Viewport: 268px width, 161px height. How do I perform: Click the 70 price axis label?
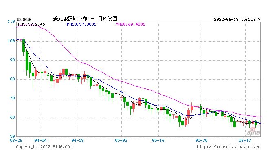pos(13,98)
